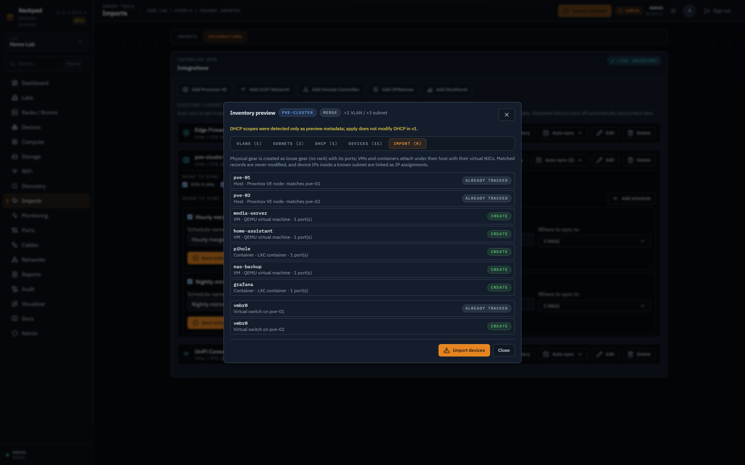Screen dimensions: 745x465
Task: Select the media-server VM row name
Action: (x=250, y=213)
